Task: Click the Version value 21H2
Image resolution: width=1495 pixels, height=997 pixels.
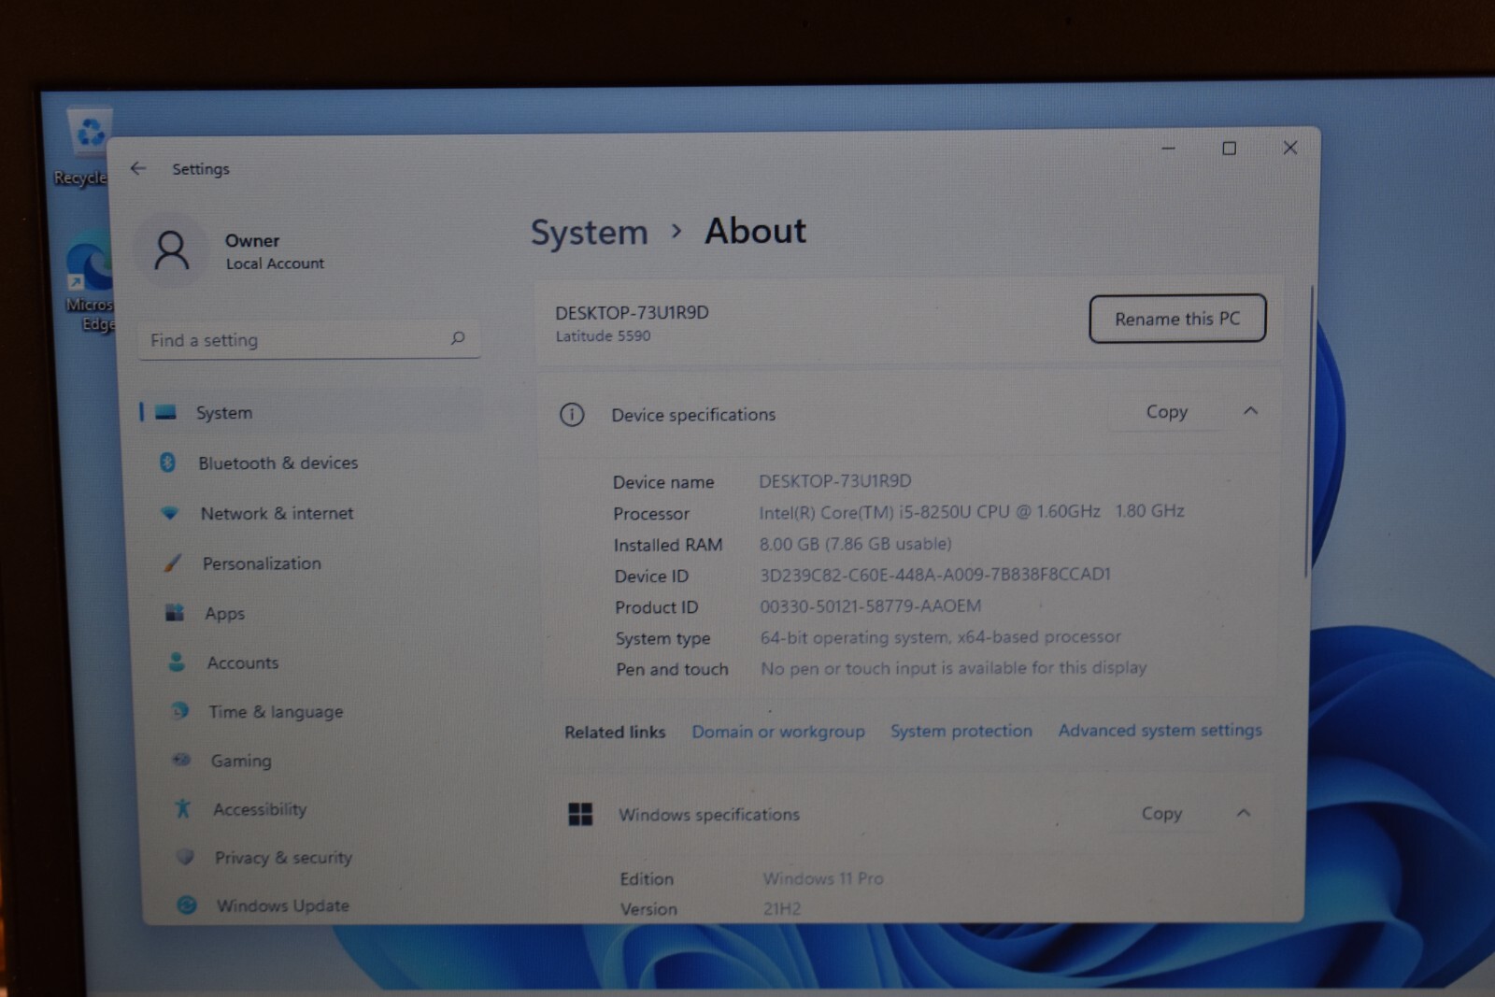Action: click(782, 908)
